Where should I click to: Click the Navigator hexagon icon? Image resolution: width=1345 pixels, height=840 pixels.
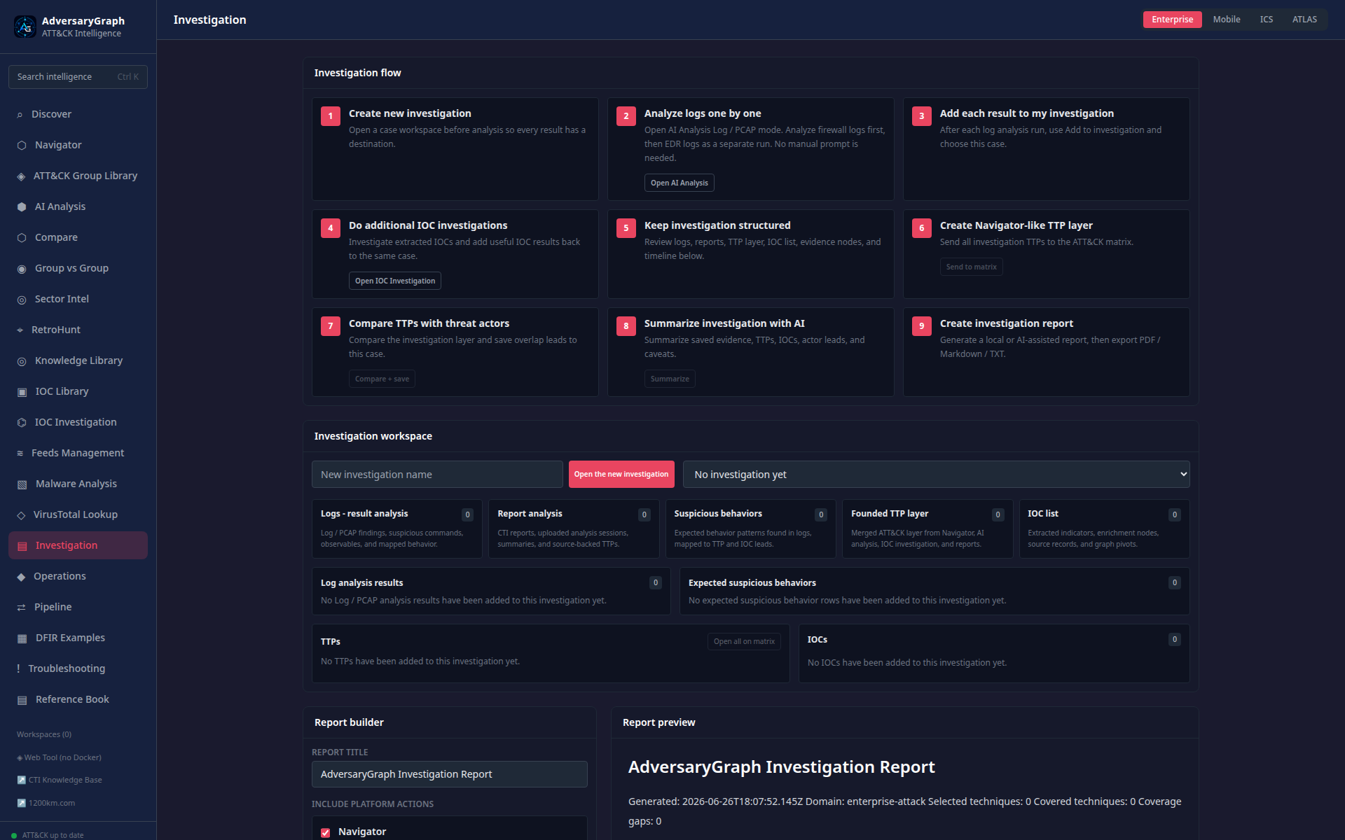point(22,146)
